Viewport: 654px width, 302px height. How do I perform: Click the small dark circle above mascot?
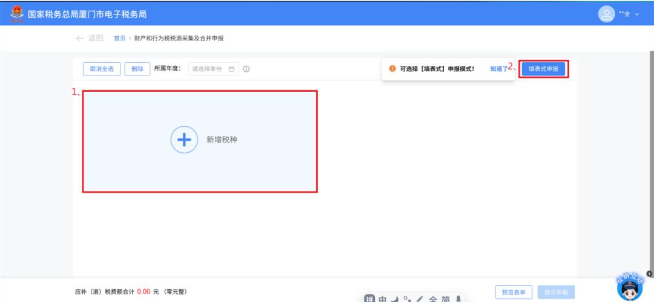click(649, 274)
